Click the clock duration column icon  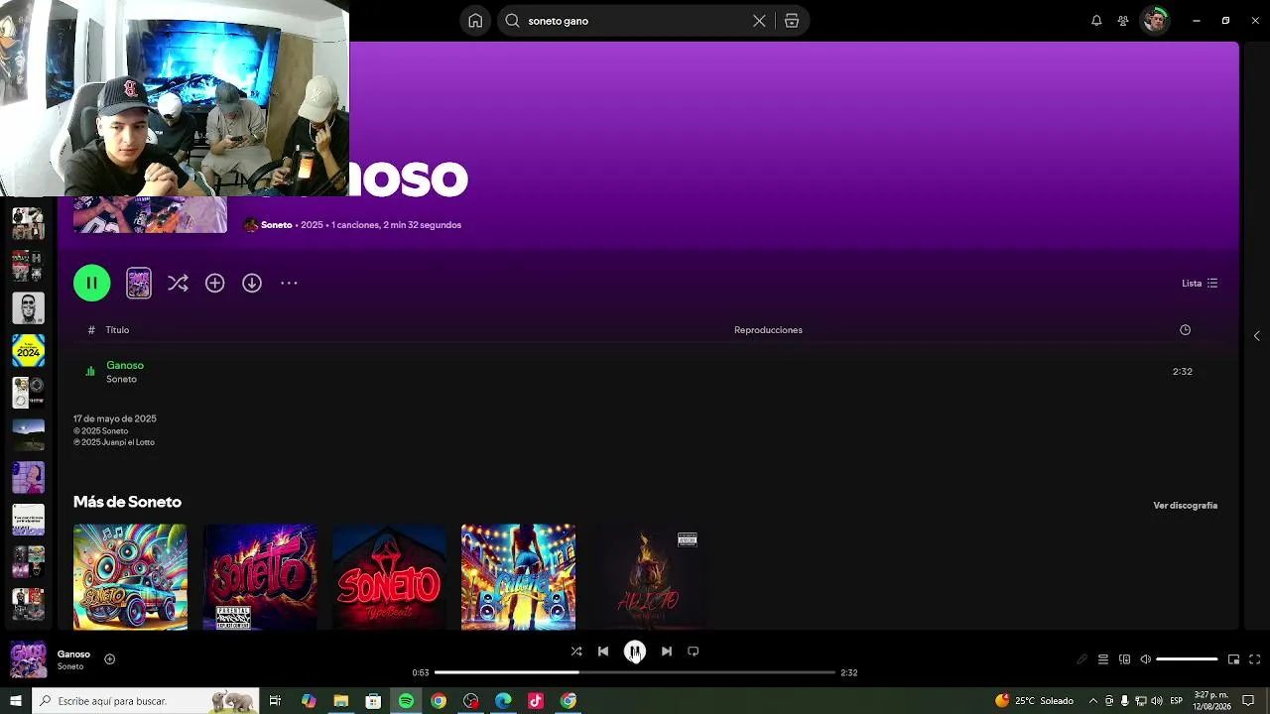[1185, 330]
